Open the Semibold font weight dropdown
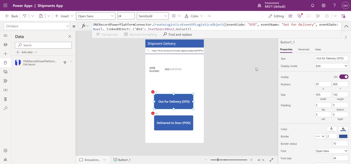The width and height of the screenshot is (351, 164). click(x=153, y=16)
